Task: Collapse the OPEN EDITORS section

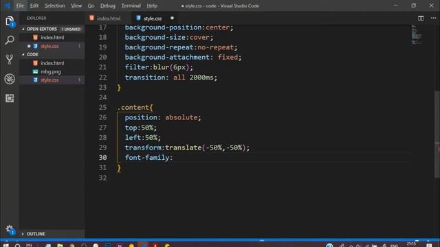Action: (x=41, y=29)
